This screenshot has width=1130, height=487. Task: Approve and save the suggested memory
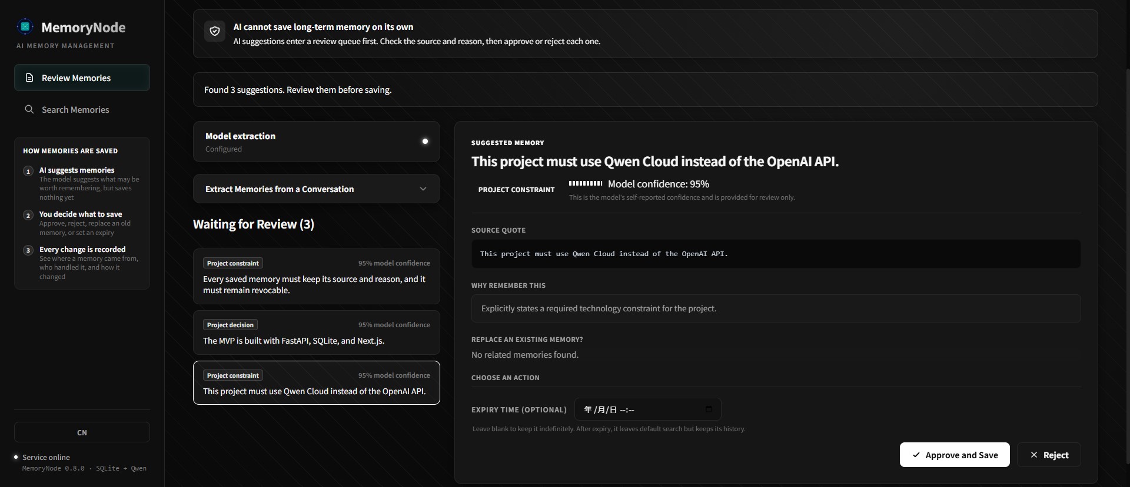point(955,455)
